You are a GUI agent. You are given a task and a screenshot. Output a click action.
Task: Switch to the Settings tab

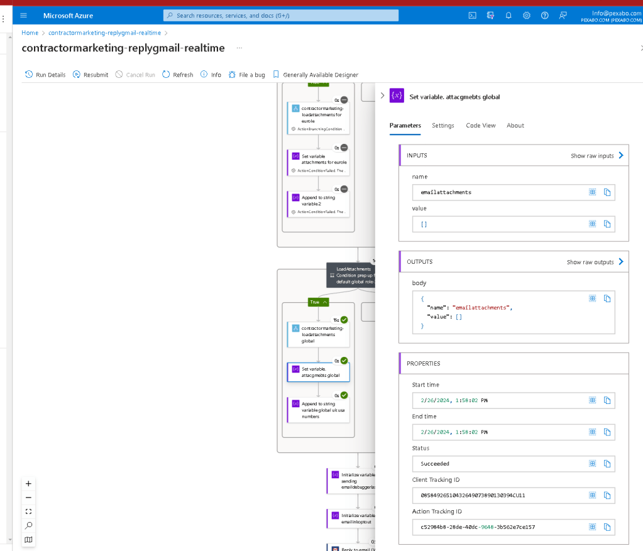coord(443,126)
